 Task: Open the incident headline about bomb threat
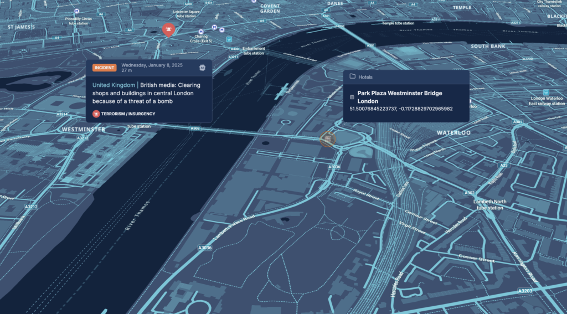(x=147, y=93)
